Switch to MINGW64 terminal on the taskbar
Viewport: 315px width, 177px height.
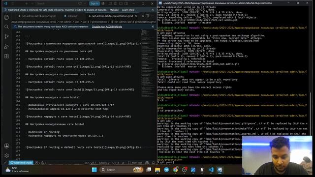tap(220, 170)
